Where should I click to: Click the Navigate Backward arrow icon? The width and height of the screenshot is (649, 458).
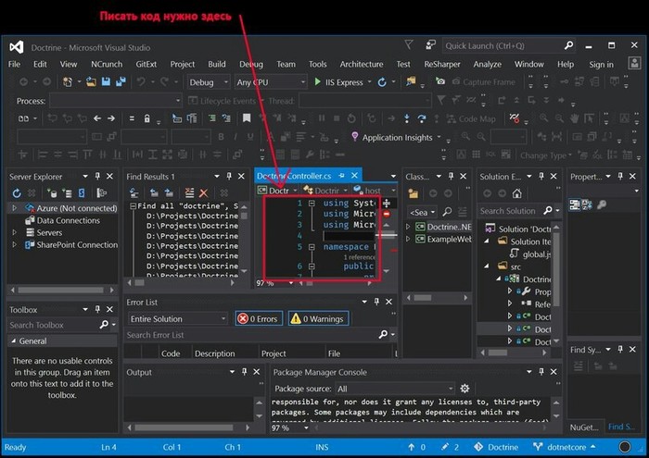pyautogui.click(x=22, y=82)
